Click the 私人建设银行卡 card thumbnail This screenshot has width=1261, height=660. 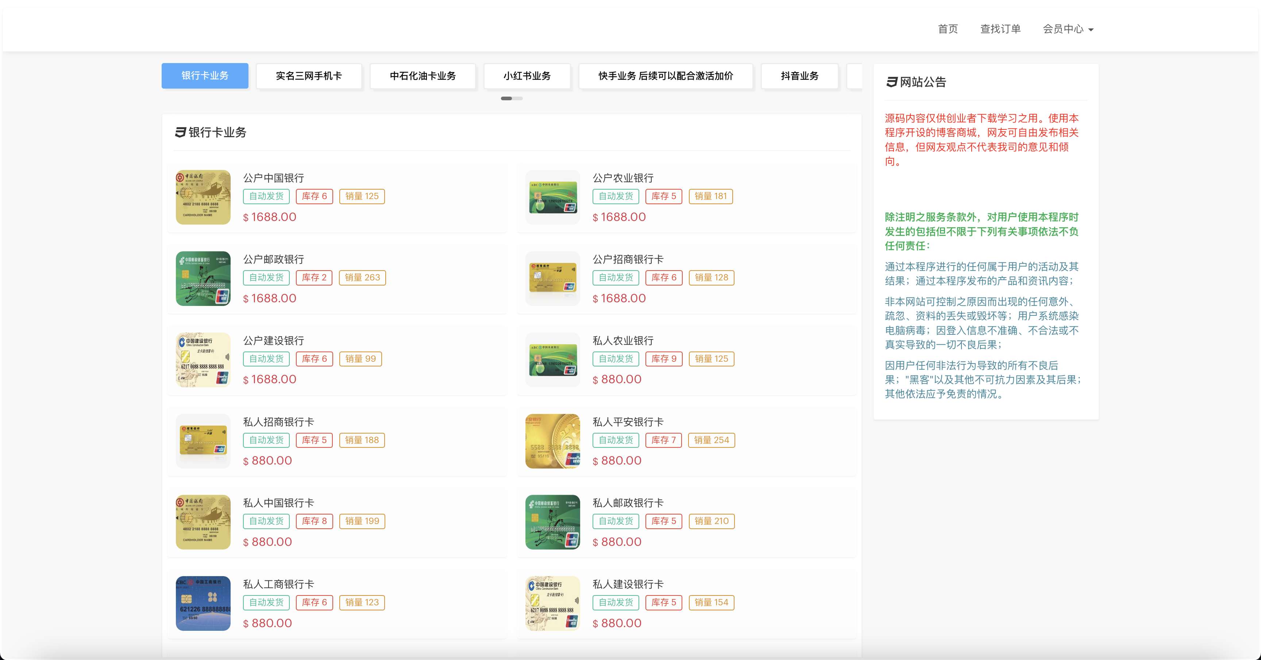point(552,603)
